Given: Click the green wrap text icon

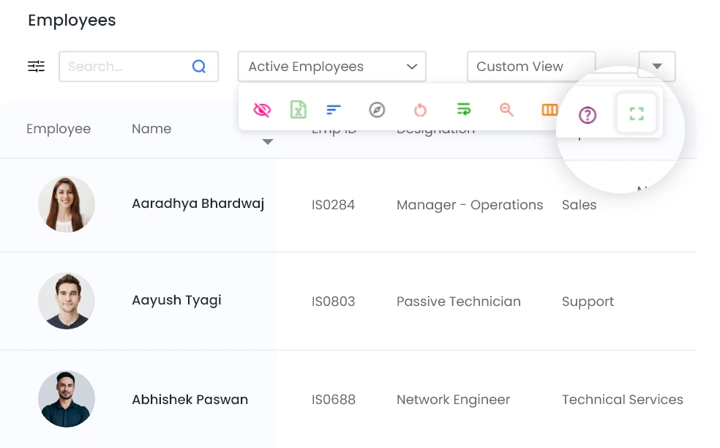Looking at the screenshot, I should [x=463, y=110].
